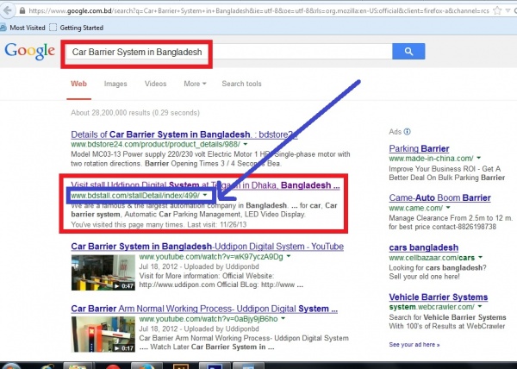Switch to the Videos tab
The width and height of the screenshot is (517, 369).
[155, 84]
